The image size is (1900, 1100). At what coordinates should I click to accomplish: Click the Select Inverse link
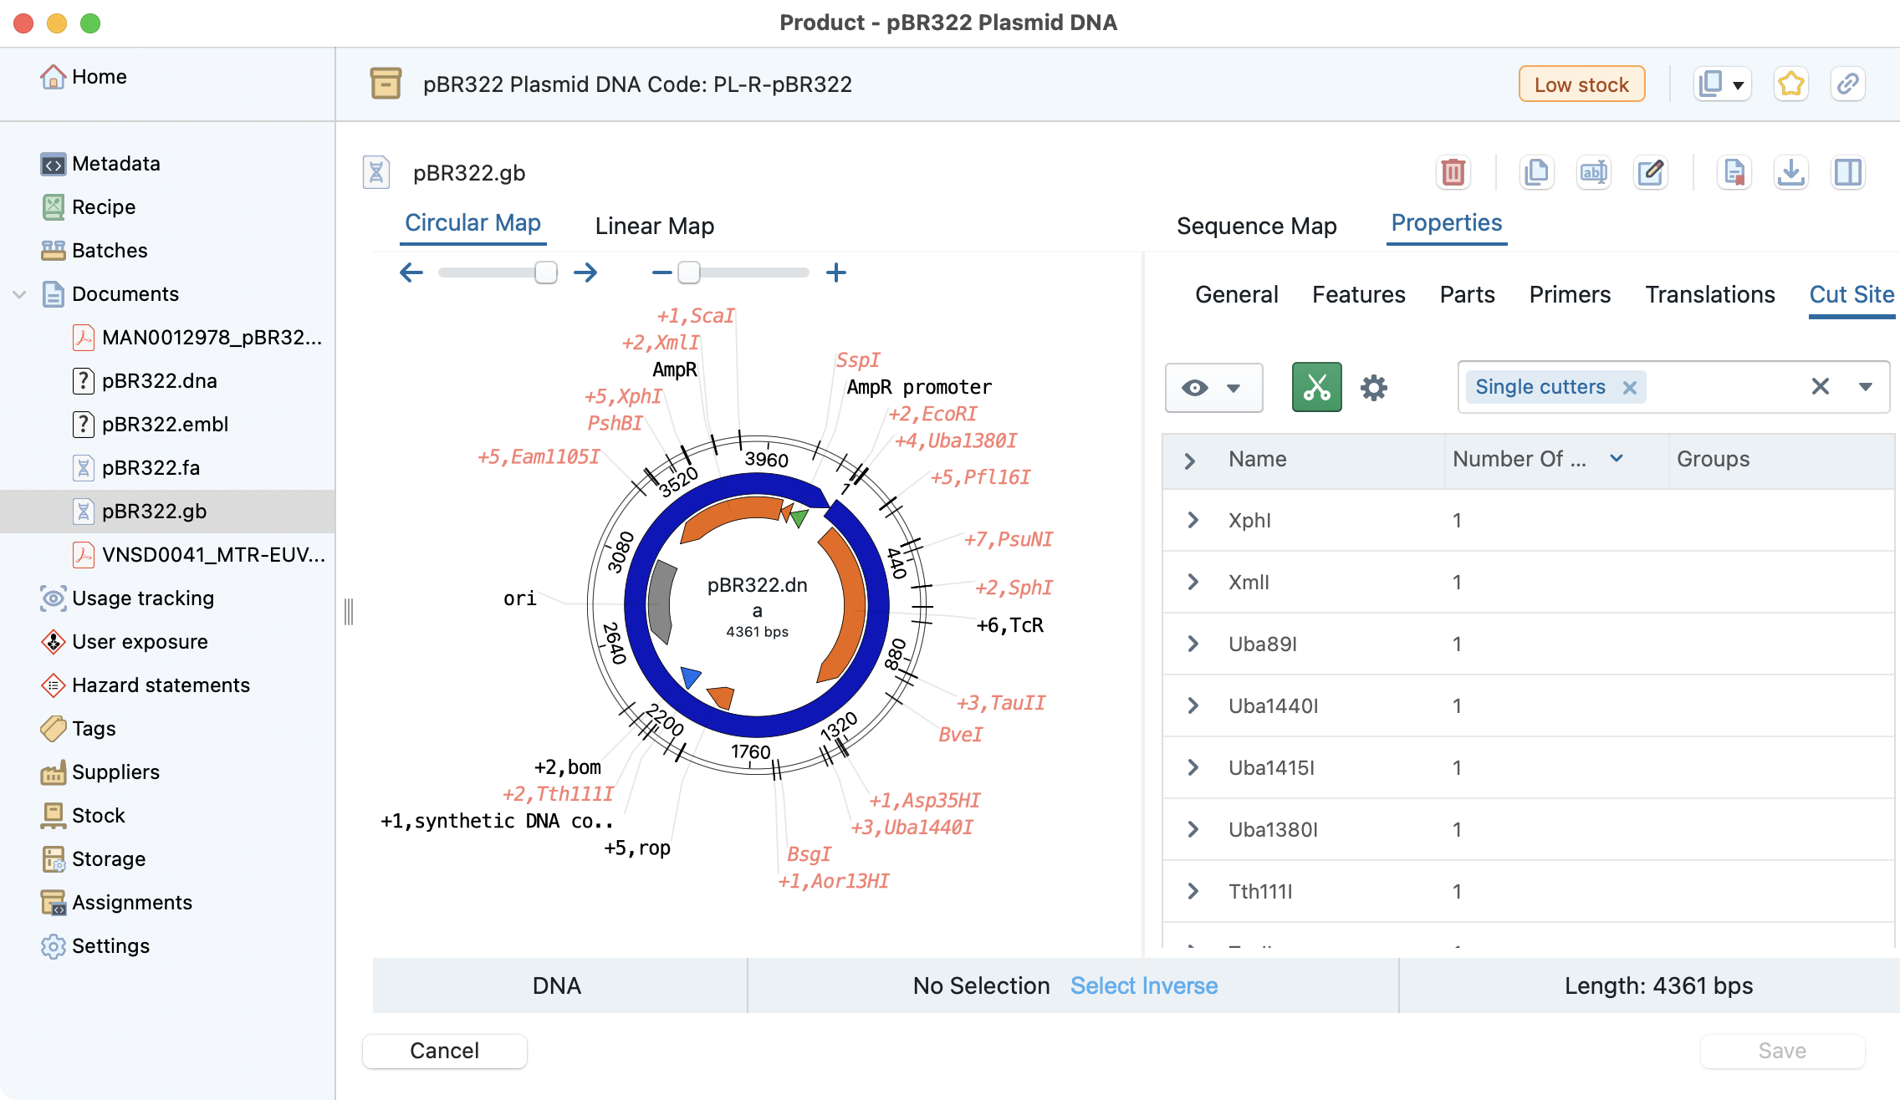pos(1143,985)
